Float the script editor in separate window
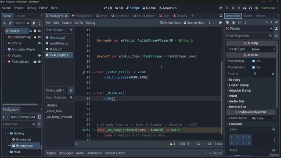281x158 pixels. [220, 23]
